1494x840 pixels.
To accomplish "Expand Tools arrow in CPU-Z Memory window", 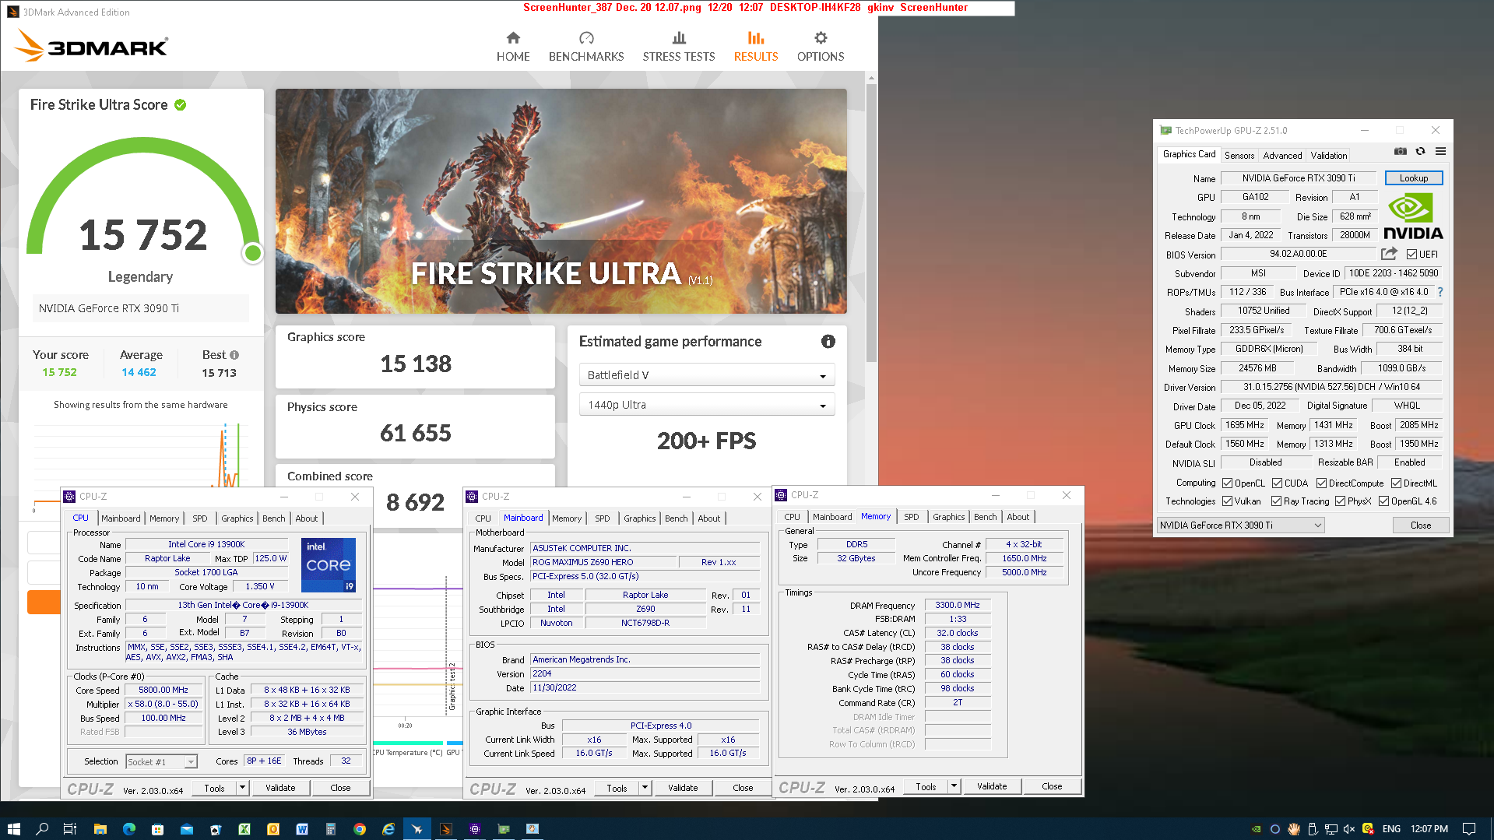I will point(954,786).
